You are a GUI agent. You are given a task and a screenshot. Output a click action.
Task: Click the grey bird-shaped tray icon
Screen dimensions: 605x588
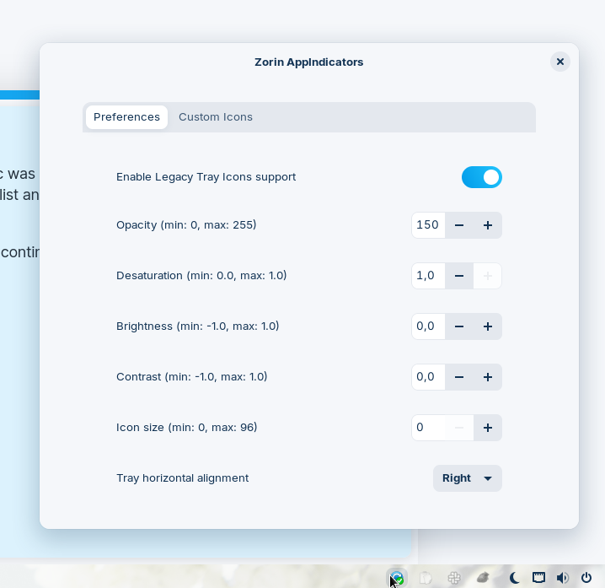click(x=483, y=578)
